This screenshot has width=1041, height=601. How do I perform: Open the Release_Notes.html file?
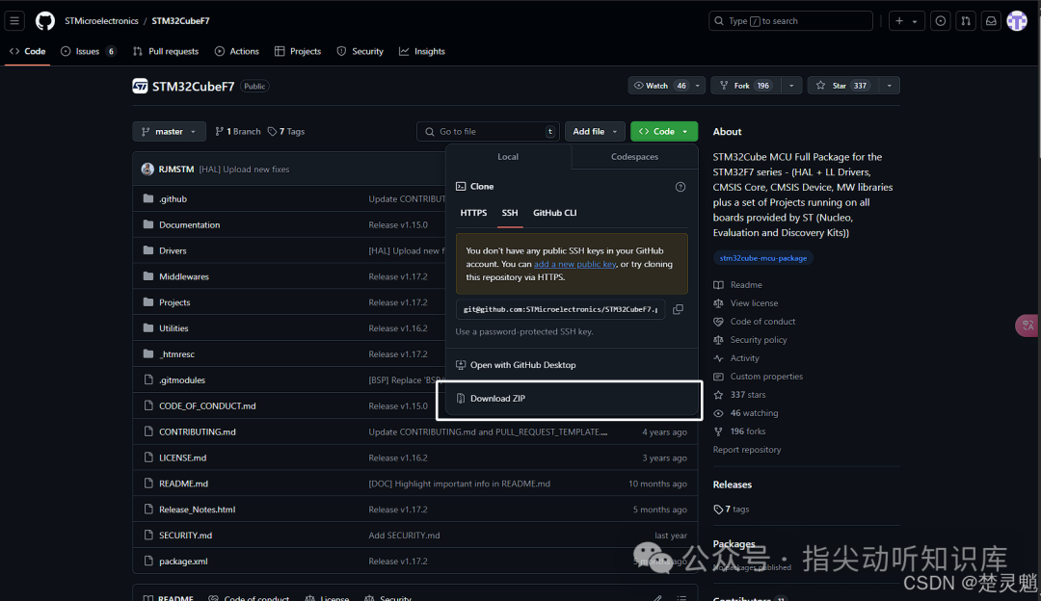198,510
